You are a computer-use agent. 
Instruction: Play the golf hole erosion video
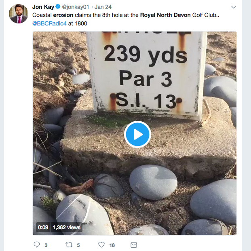[x=137, y=134]
